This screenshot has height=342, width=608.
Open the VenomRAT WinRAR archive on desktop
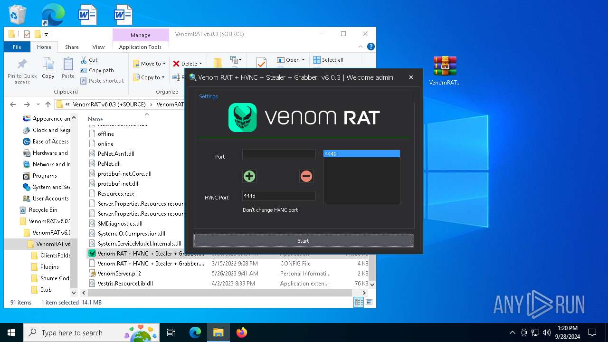tap(445, 71)
